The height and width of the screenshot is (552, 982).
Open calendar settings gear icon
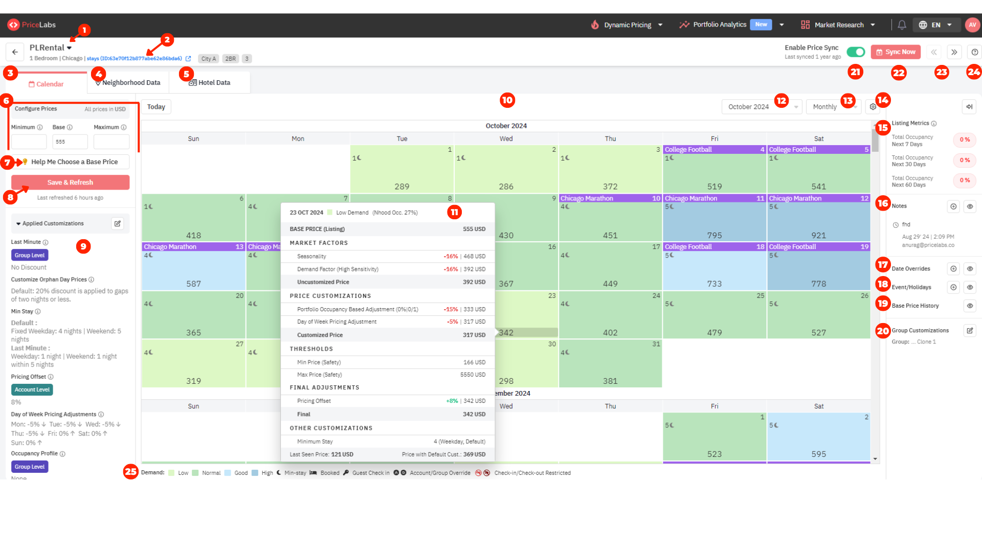pos(873,107)
